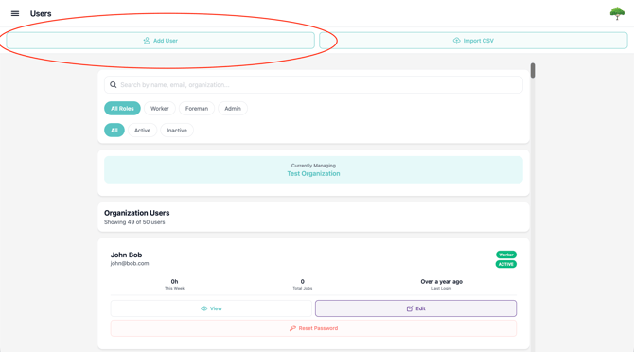Click the magnifier search icon
Viewport: 634px width, 352px height.
pos(114,85)
